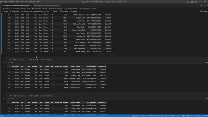Click the problems indicator in status bar

[x=2, y=116]
